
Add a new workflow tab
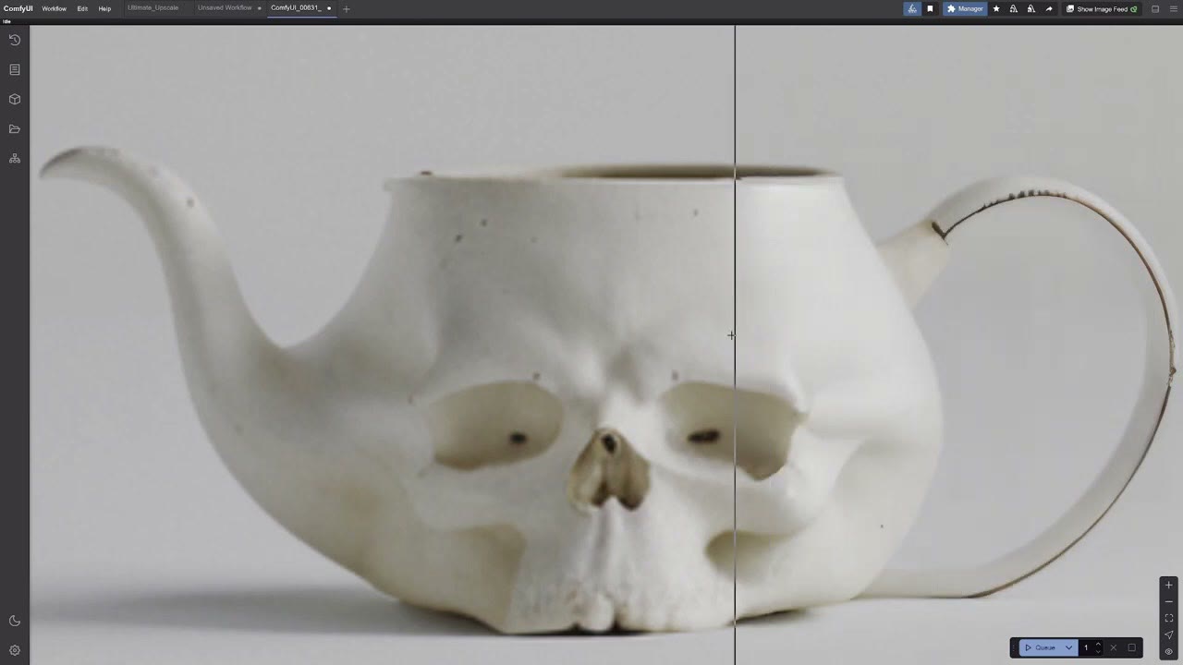347,9
